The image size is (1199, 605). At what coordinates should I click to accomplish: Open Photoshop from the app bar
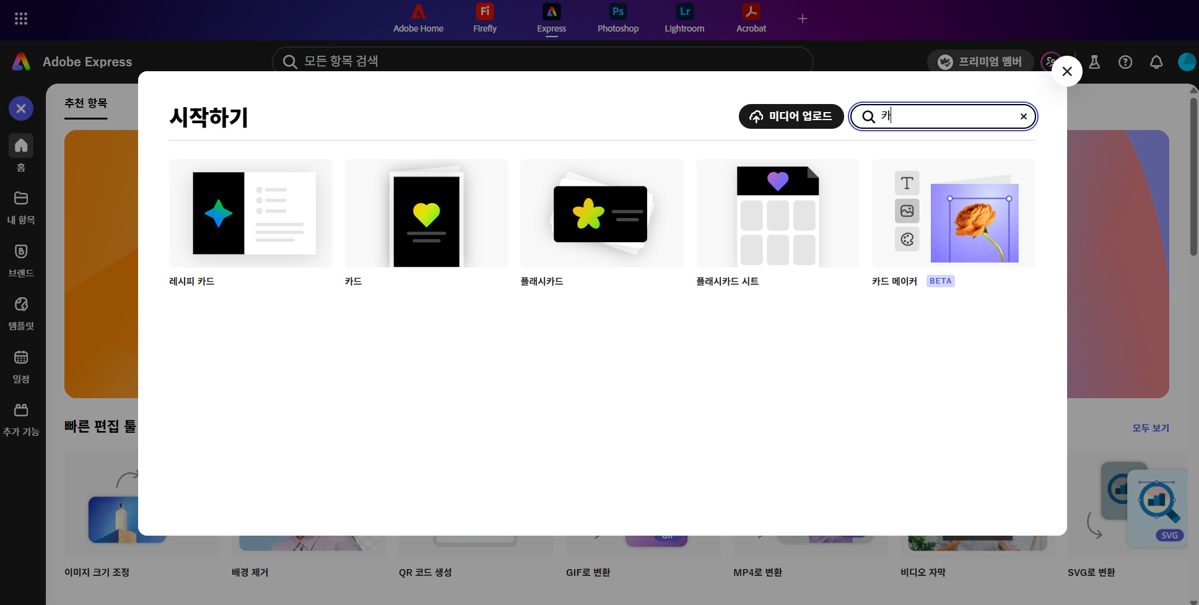[618, 19]
